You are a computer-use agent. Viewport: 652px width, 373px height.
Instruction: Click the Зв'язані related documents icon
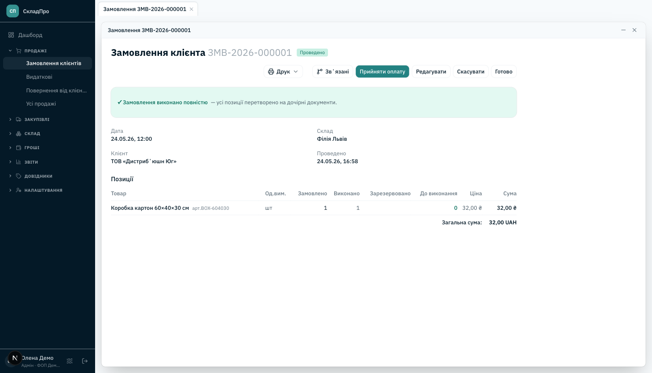tap(320, 72)
